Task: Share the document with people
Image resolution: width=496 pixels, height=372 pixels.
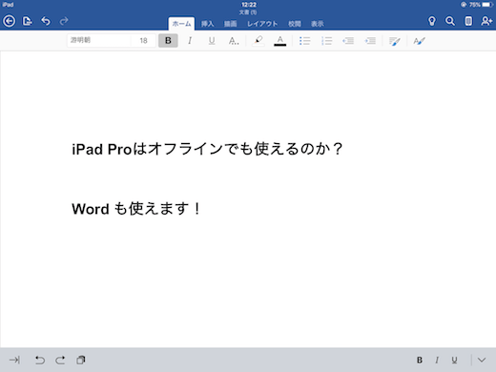Action: (486, 21)
